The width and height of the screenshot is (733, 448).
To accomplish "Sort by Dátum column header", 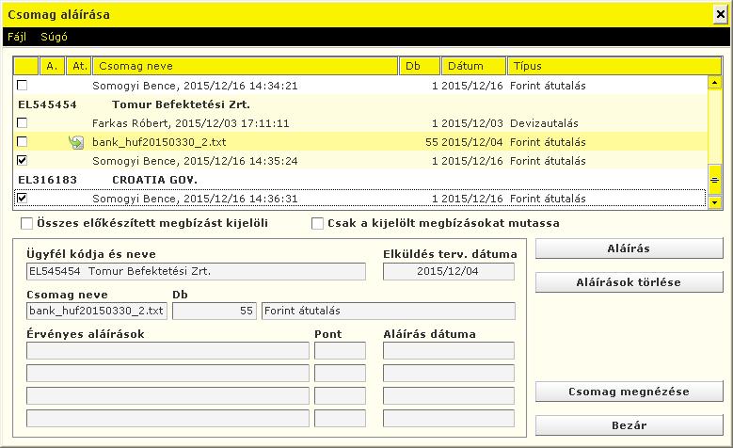I will (x=473, y=66).
